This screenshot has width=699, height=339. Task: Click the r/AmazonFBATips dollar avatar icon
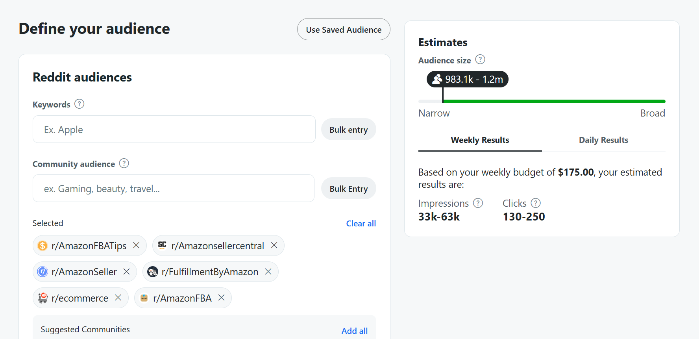click(43, 246)
